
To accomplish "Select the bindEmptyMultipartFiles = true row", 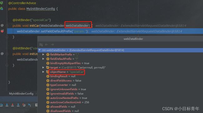I will pyautogui.click(x=121, y=63).
